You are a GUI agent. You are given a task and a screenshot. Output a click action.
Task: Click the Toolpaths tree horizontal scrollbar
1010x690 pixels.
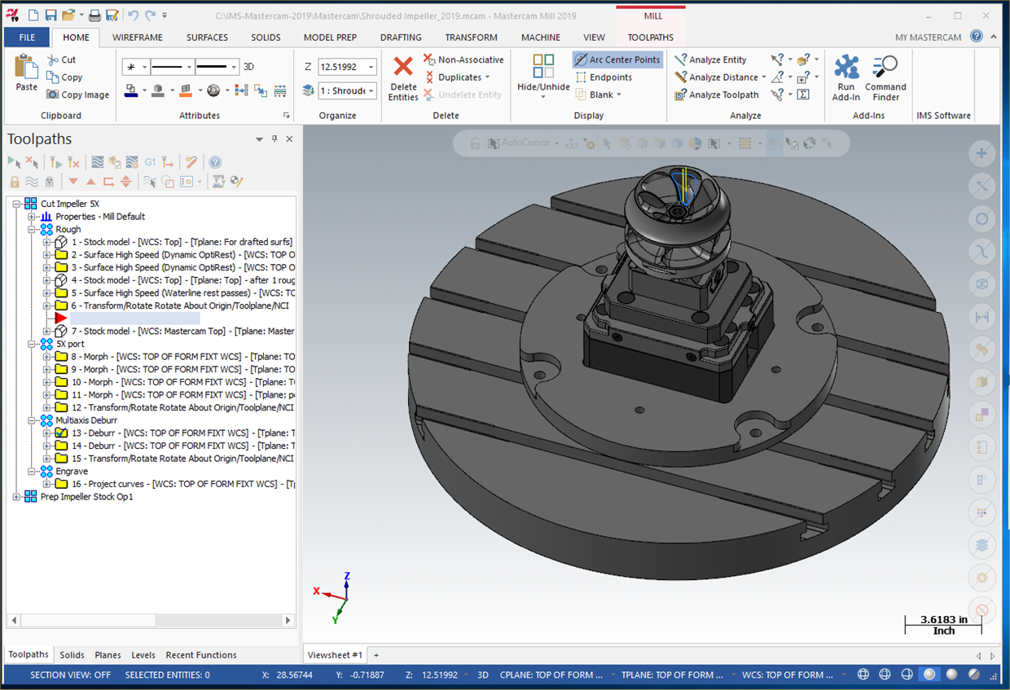coord(151,621)
